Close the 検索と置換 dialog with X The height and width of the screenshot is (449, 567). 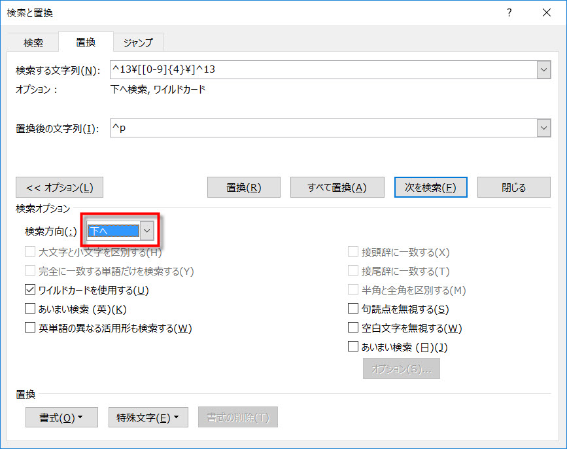pos(546,12)
